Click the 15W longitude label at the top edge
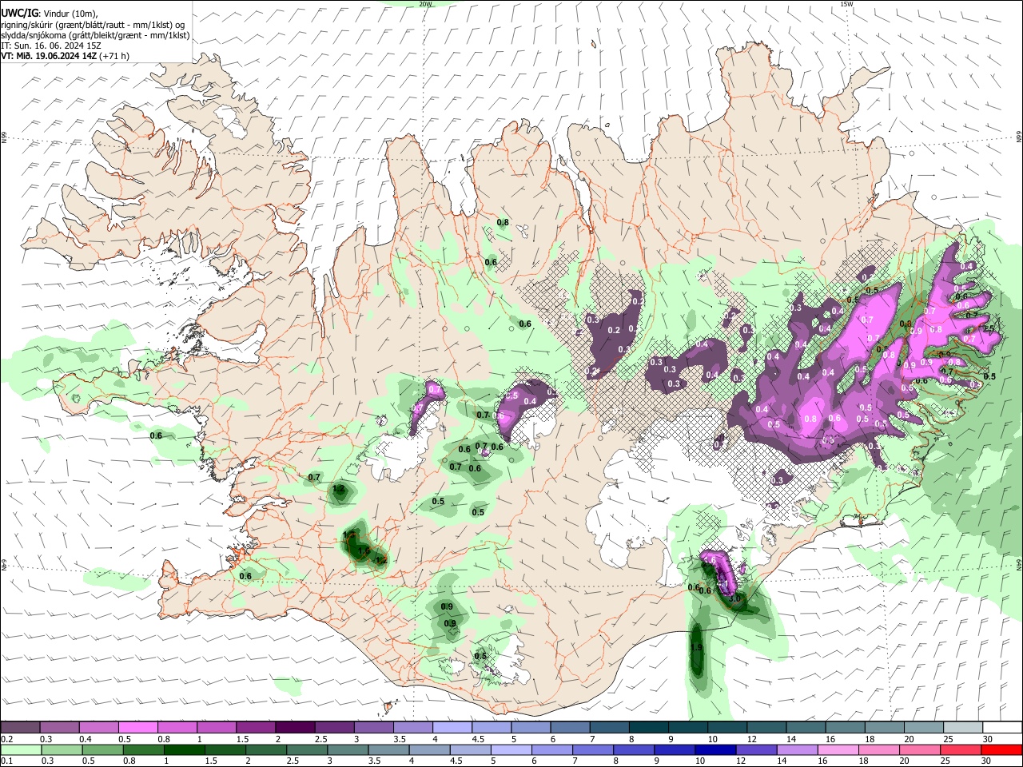The image size is (1023, 767). [x=846, y=4]
